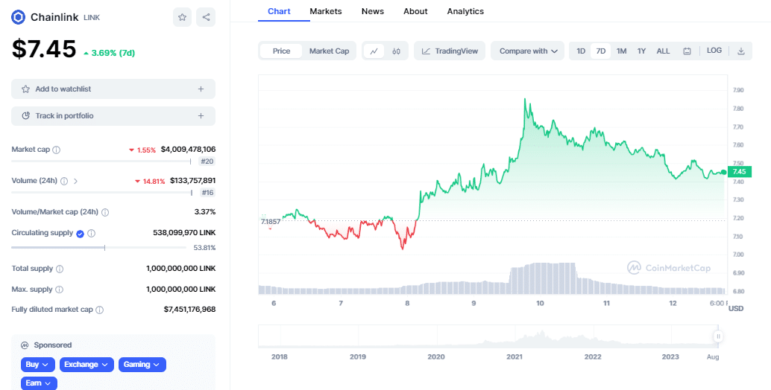Click the $4,009,478,106 market cap value
Image resolution: width=771 pixels, height=390 pixels.
pyautogui.click(x=188, y=149)
